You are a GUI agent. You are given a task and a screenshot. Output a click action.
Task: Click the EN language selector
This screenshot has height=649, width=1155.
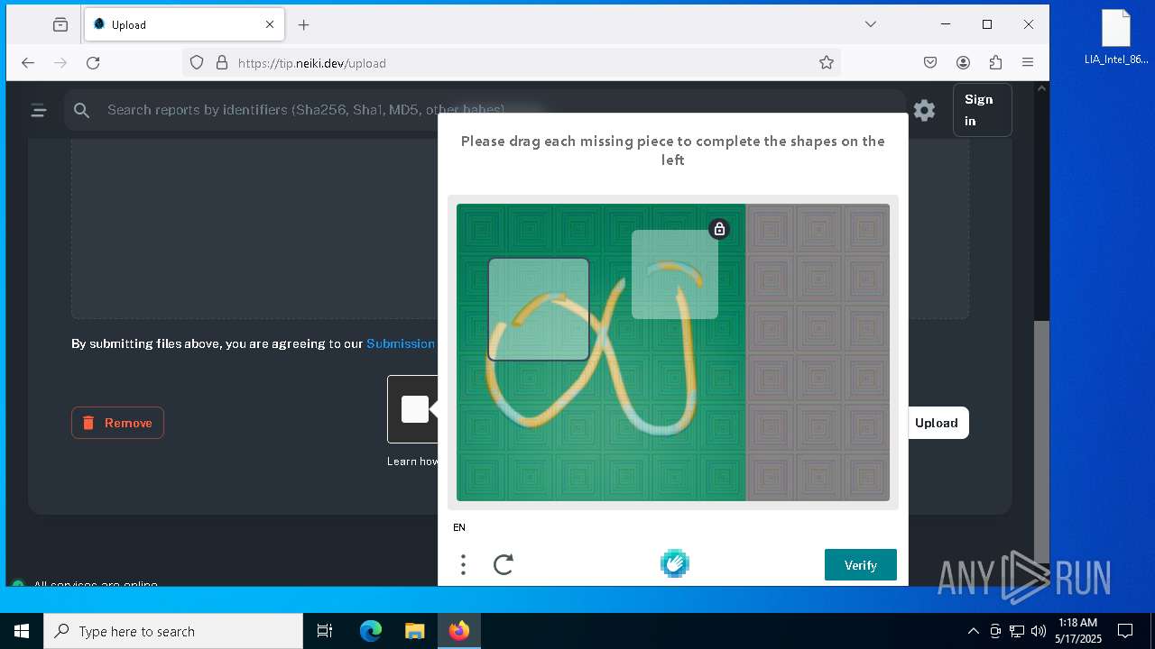459,527
